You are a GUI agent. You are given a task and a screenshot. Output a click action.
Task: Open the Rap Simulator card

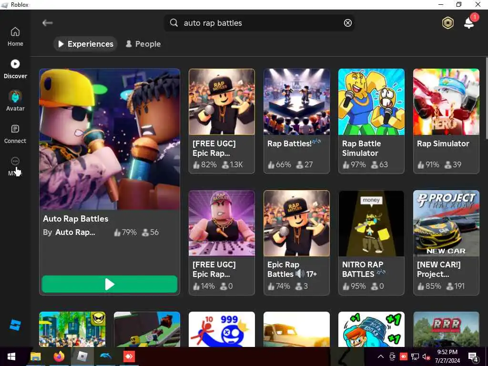(x=446, y=121)
